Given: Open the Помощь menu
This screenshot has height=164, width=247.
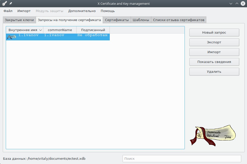Looking at the screenshot, I should click(x=108, y=11).
